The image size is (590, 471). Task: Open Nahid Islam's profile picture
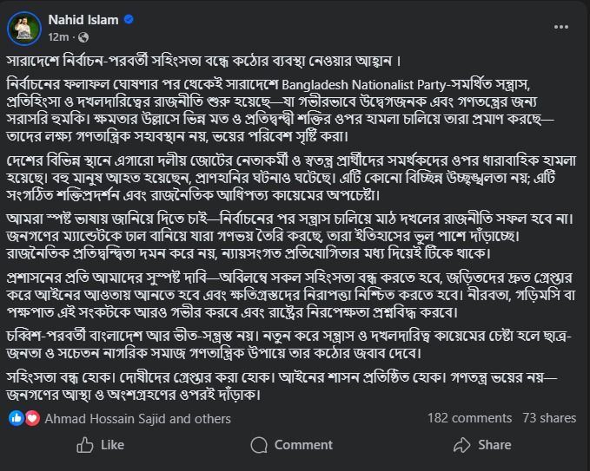click(24, 29)
